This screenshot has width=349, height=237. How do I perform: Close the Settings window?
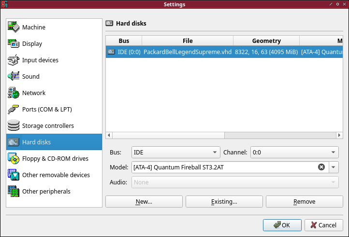344,4
